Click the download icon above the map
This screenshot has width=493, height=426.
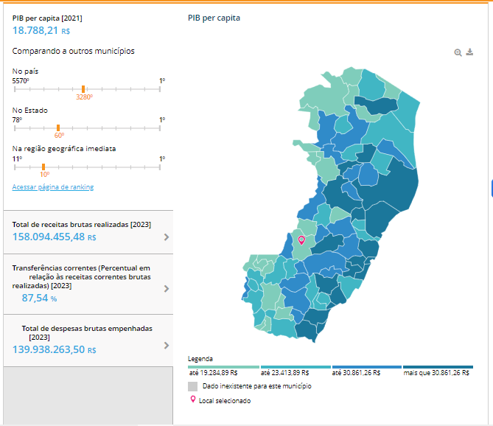[469, 52]
